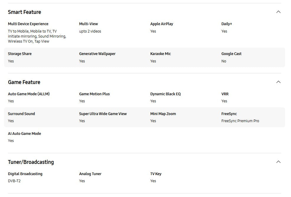Click the Auto Game Mode (ALLM) label
This screenshot has height=197, width=291.
[x=29, y=94]
